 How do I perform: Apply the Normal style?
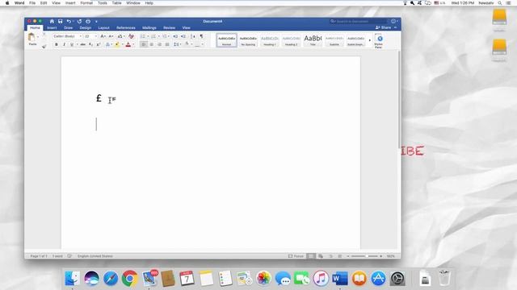pyautogui.click(x=226, y=40)
